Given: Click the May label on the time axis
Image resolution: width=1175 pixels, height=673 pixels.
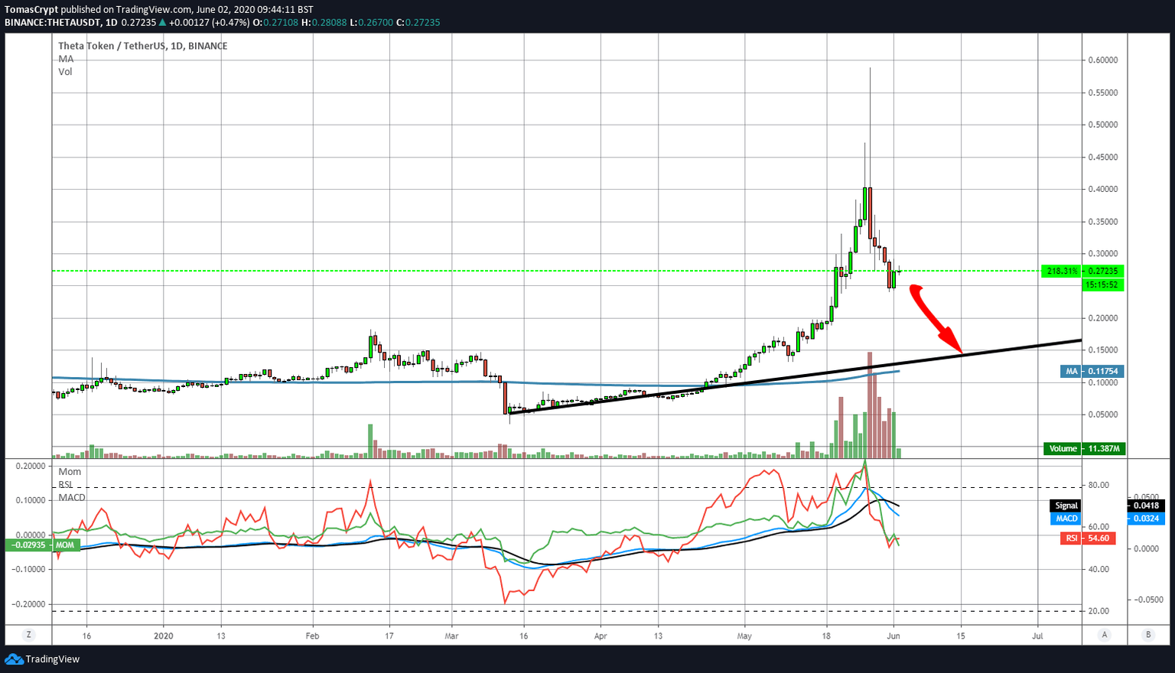Looking at the screenshot, I should coord(744,636).
